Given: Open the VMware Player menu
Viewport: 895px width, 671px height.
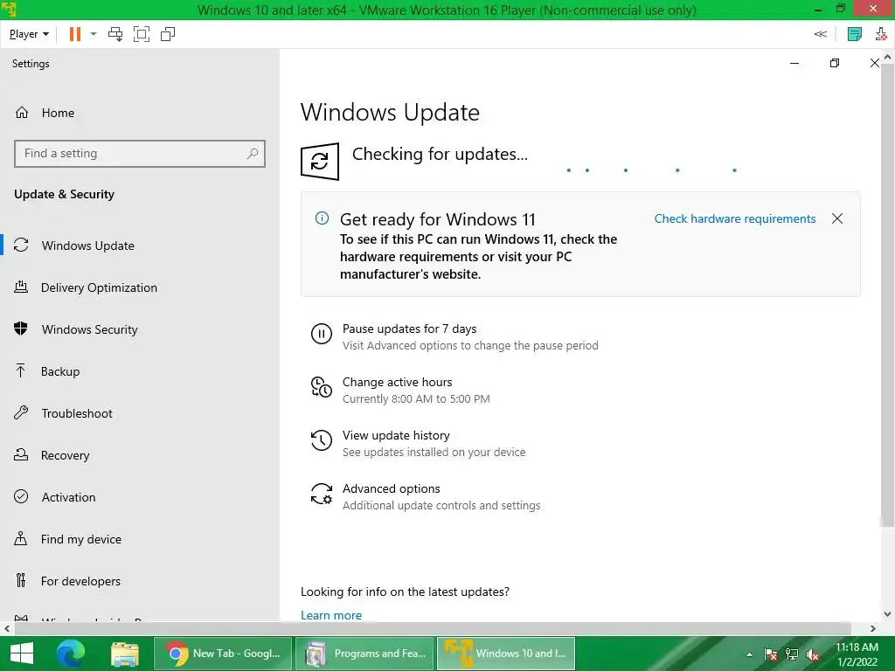Looking at the screenshot, I should 29,34.
